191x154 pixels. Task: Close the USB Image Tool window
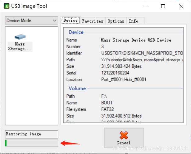coord(181,6)
